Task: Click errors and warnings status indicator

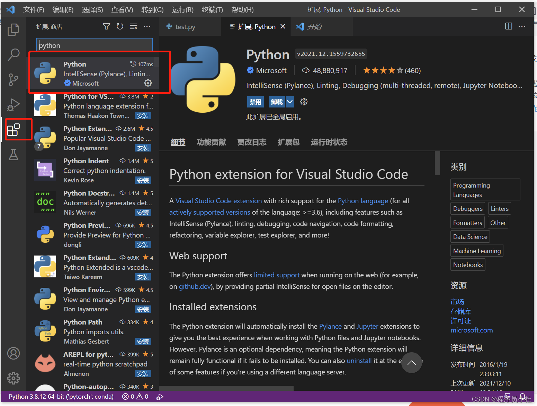Action: [135, 396]
